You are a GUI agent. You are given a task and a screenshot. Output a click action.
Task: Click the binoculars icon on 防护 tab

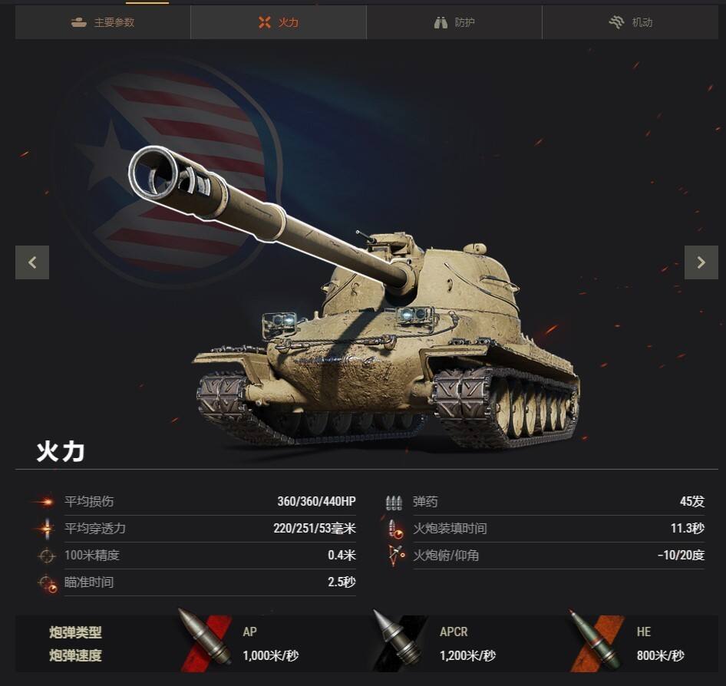441,22
